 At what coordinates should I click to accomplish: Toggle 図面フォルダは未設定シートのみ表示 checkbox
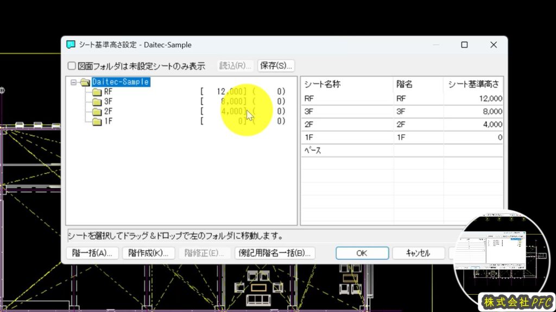click(x=72, y=66)
